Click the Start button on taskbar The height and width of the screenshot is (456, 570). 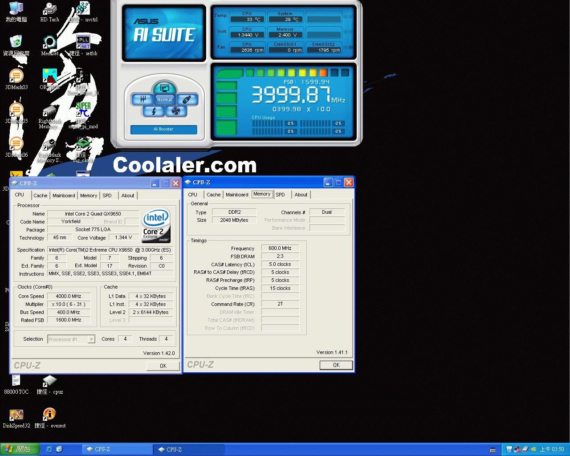pos(20,449)
